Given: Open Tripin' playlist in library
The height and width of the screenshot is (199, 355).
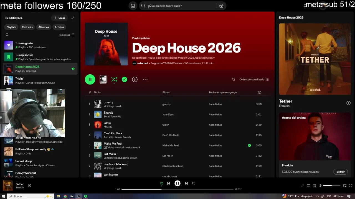Looking at the screenshot, I should (x=40, y=81).
